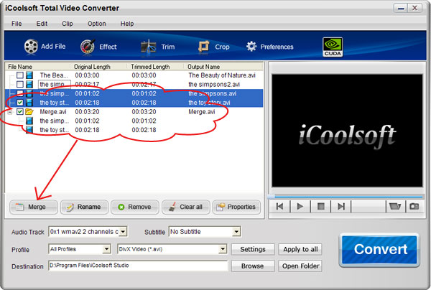This screenshot has height=290, width=431.
Task: Open the Clip menu
Action: [x=68, y=24]
